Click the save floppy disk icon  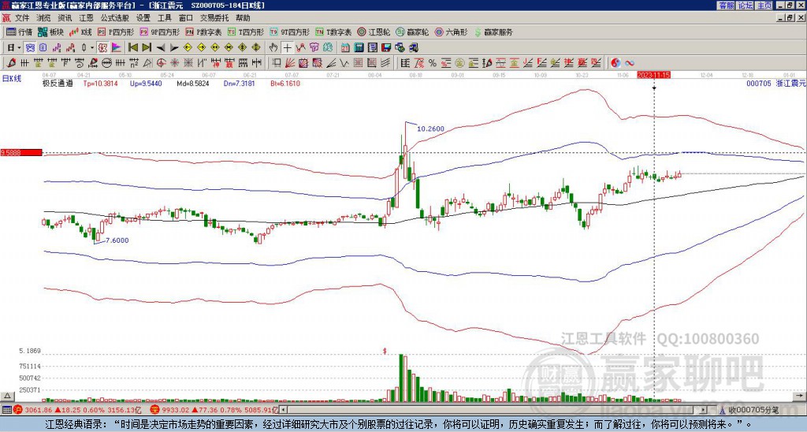386,48
